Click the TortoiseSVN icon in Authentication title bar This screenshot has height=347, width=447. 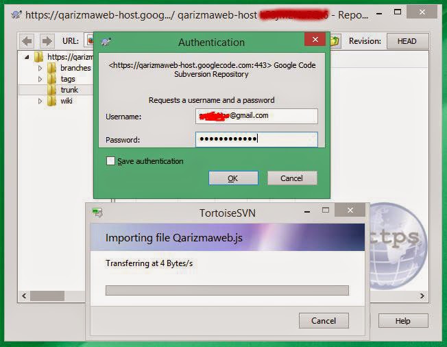coord(106,42)
